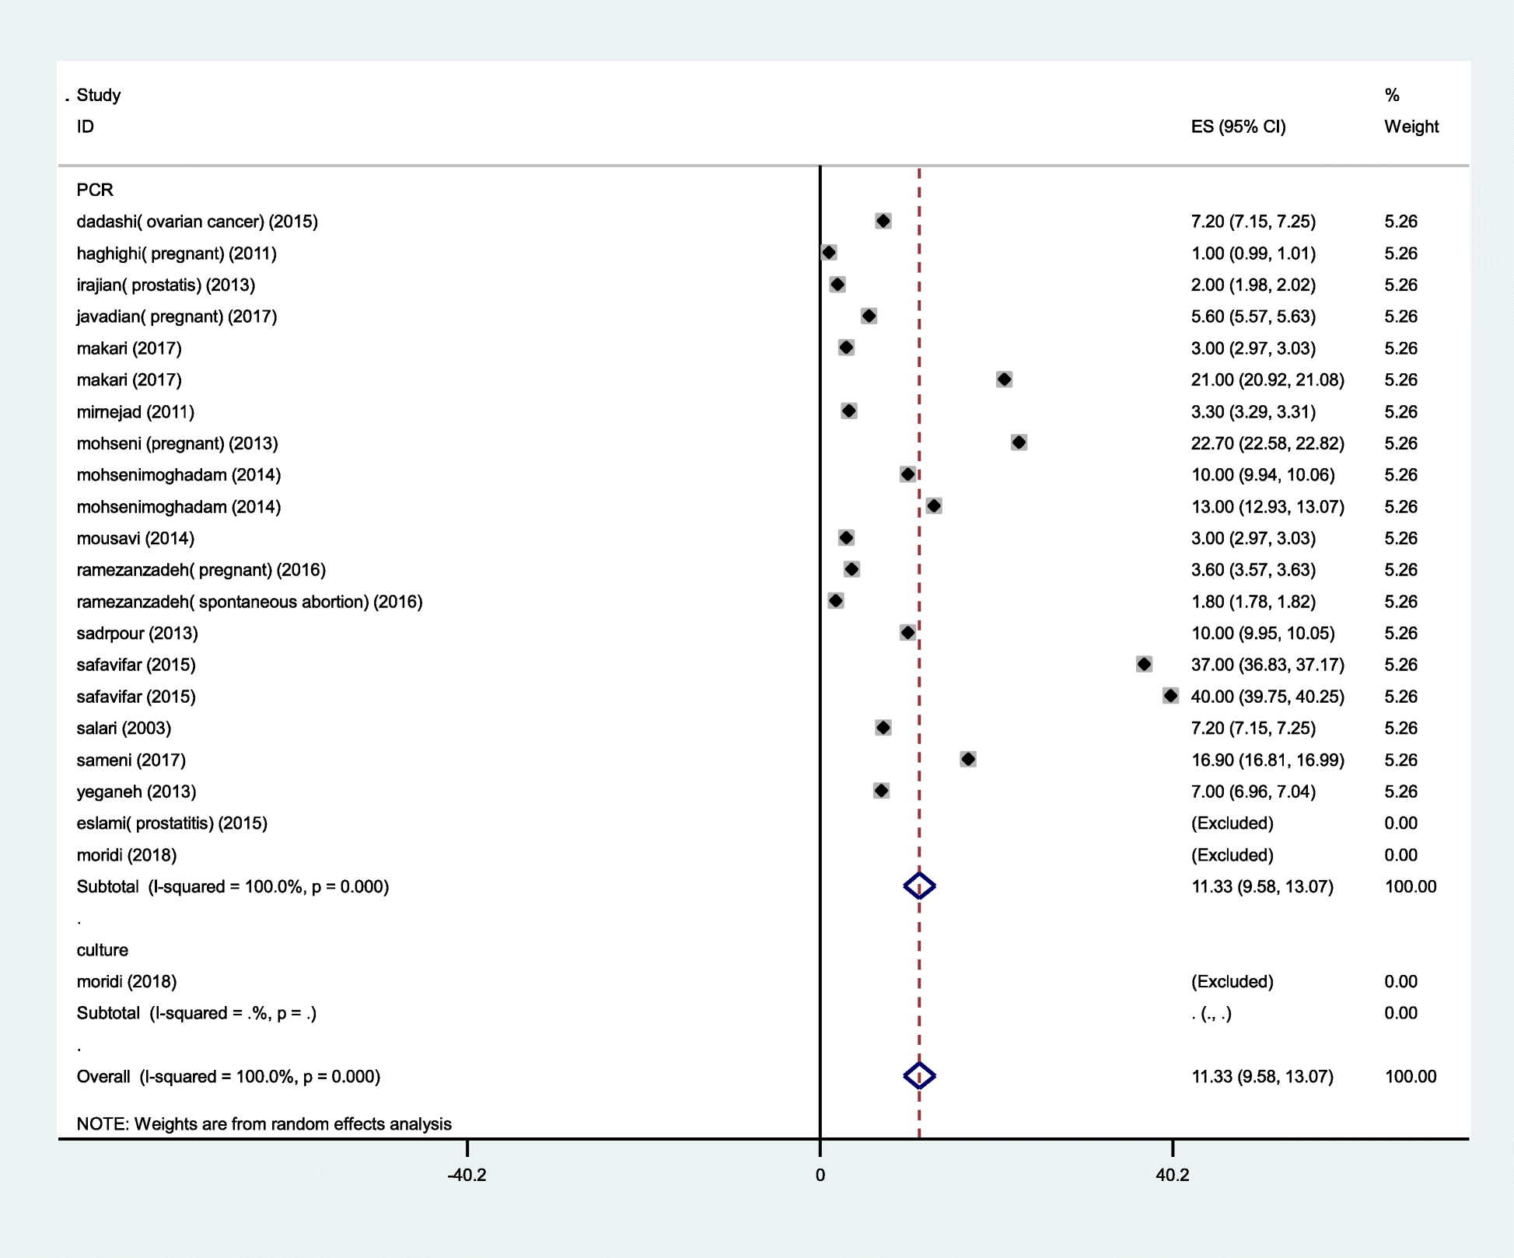Screen dimensions: 1514x1258
Task: Click study 'javadian( pregnant) (2017)'
Action: pyautogui.click(x=177, y=316)
